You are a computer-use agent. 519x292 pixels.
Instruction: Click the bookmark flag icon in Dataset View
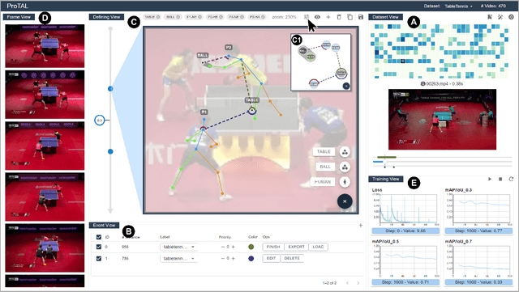490,17
